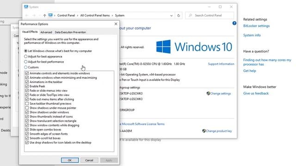Viewport: 296px width, 166px height.
Task: Click the computer icon in address bar
Action: click(50, 15)
